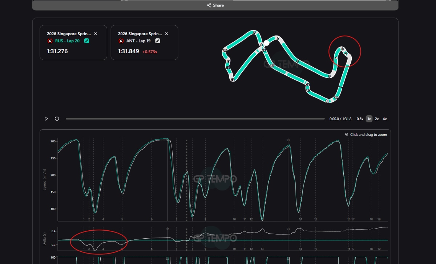Click the soft tyre icon beside RUS - Lap 20
The image size is (436, 264).
50,41
